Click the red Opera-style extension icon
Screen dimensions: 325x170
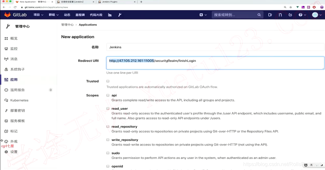click(x=314, y=7)
